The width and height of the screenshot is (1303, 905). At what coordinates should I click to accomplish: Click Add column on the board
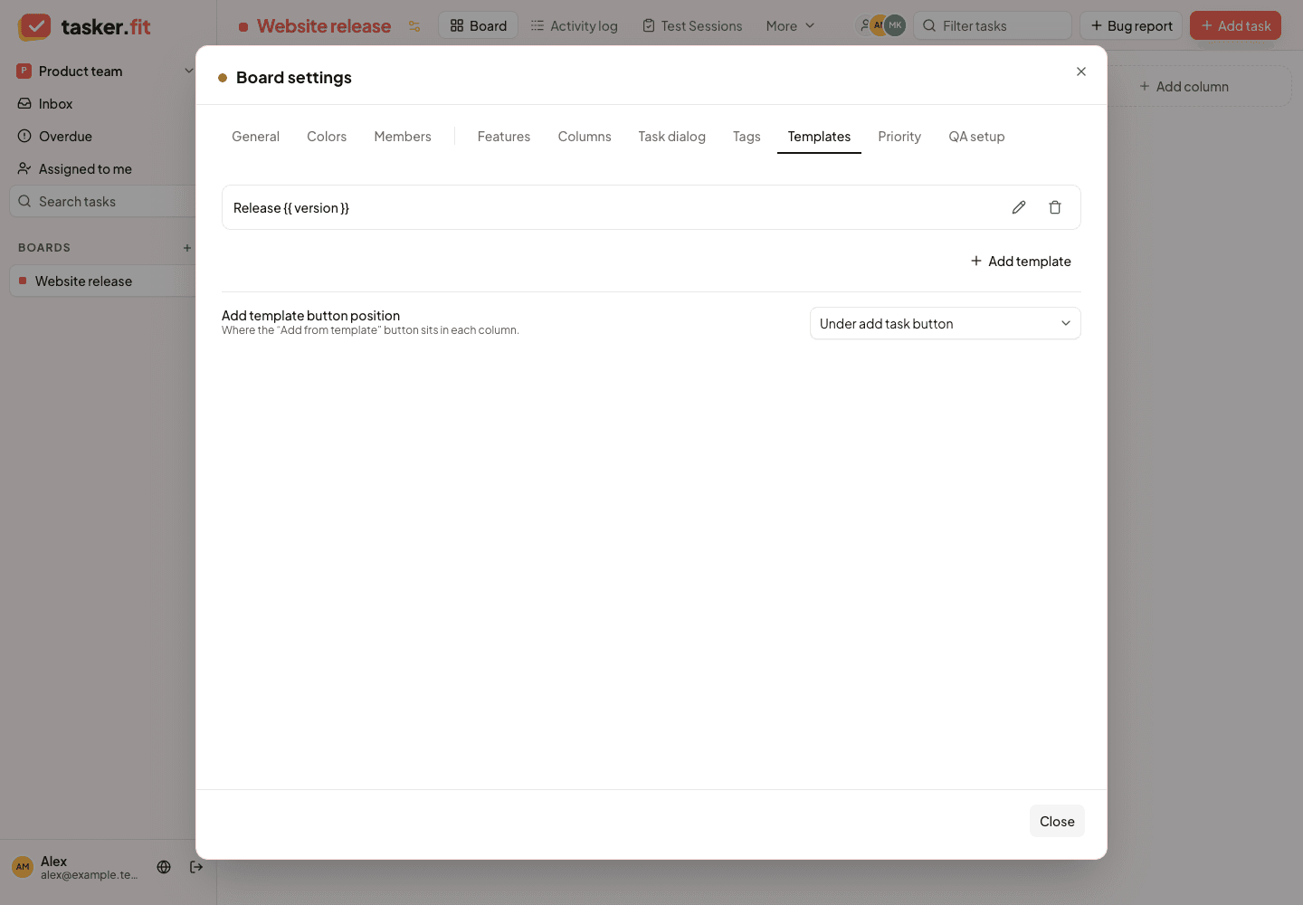(x=1184, y=87)
